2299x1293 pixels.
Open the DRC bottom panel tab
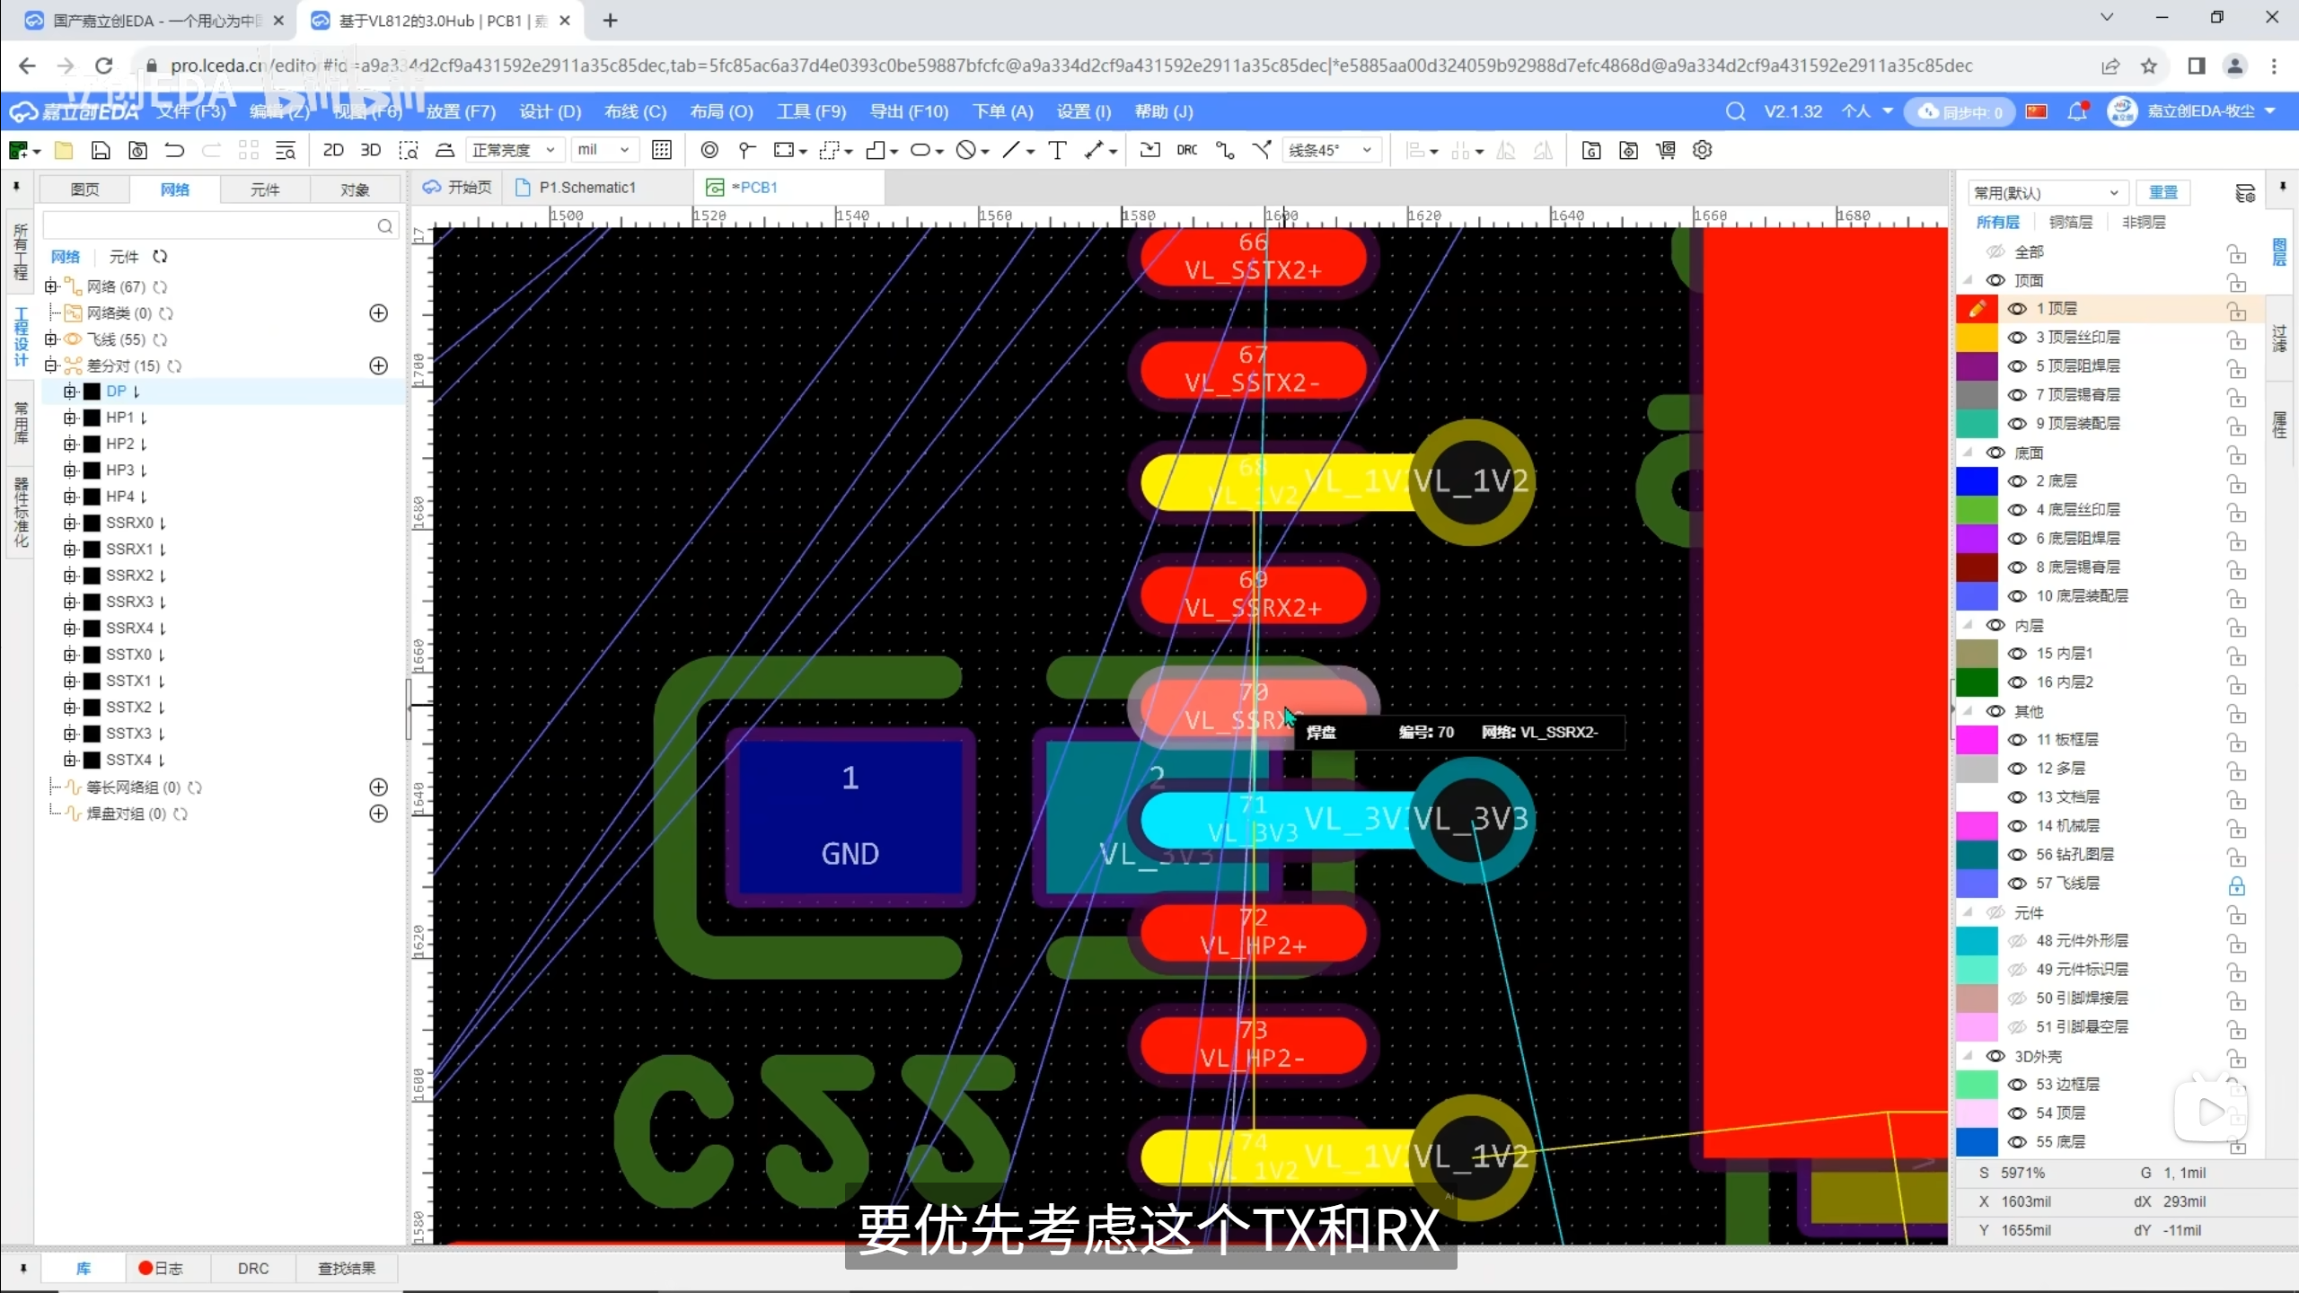point(252,1268)
